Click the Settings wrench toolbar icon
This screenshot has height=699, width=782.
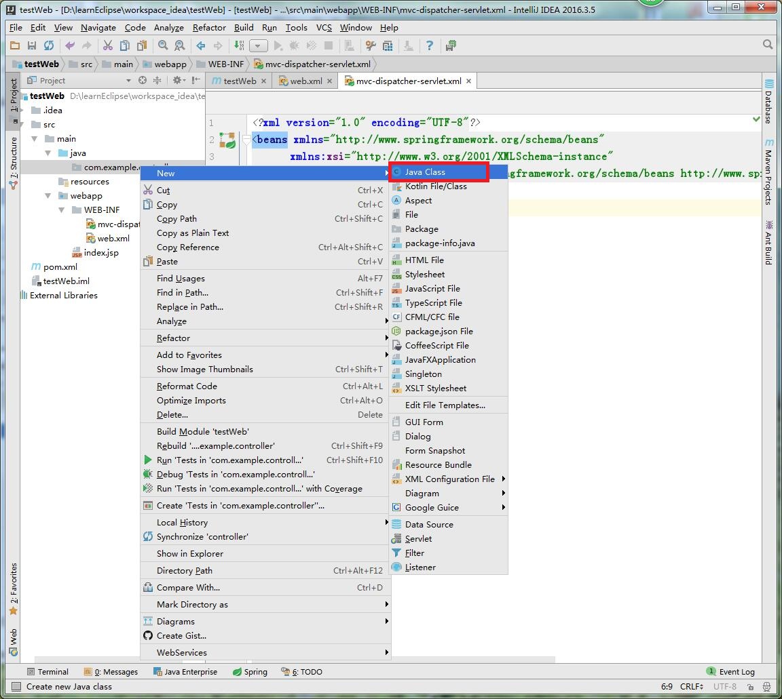pyautogui.click(x=370, y=46)
